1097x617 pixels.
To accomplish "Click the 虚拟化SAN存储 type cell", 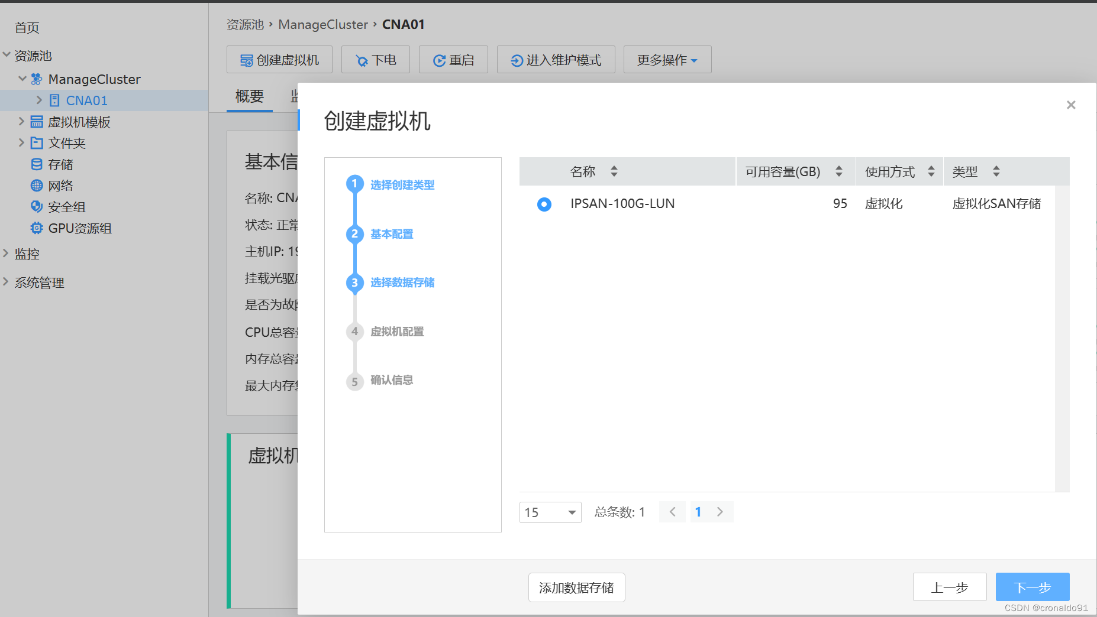I will (996, 203).
